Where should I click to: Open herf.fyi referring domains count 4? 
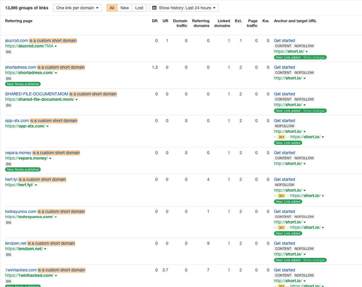point(208,179)
